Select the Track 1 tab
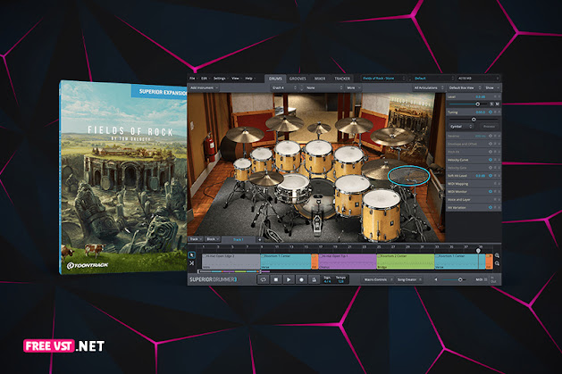Screen dimensions: 562x374 [x=239, y=239]
